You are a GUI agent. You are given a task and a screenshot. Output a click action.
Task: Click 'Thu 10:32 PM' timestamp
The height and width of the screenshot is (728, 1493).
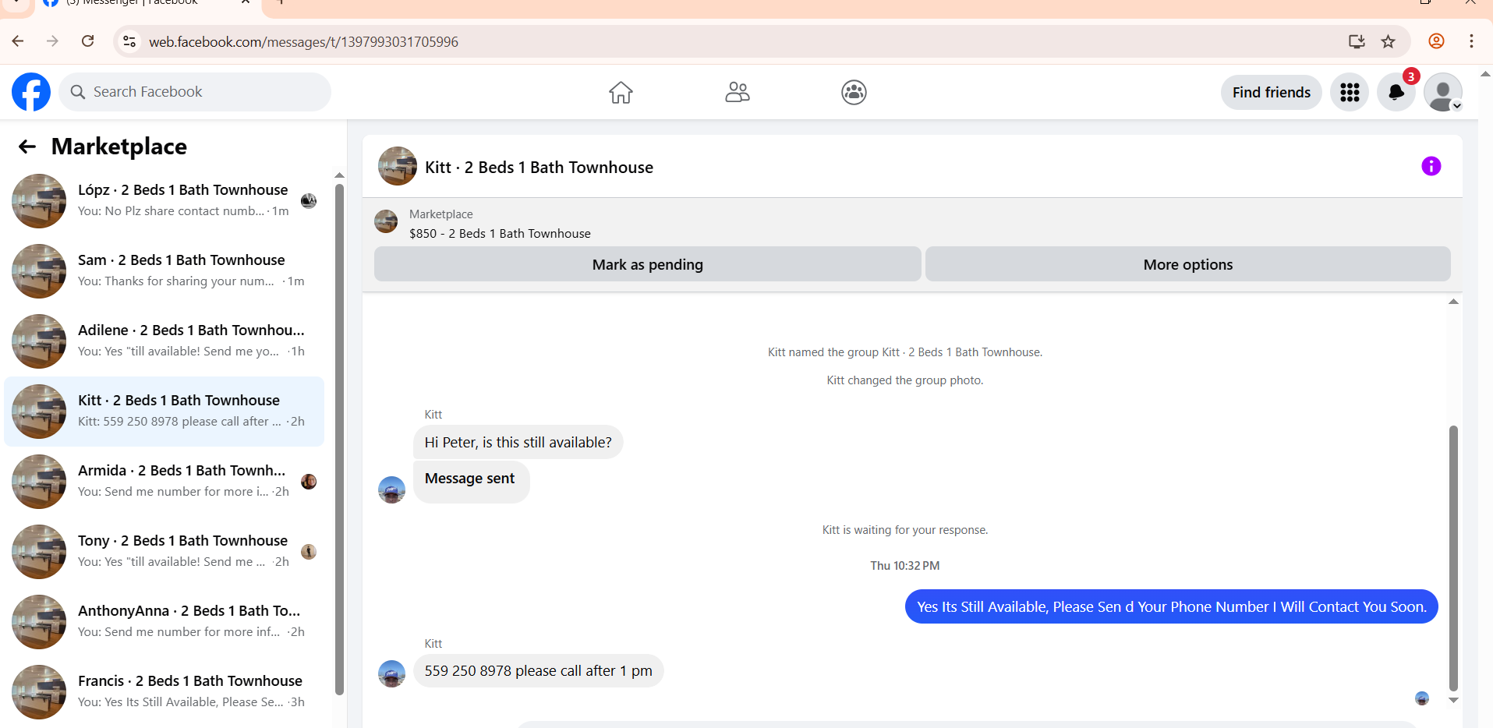tap(904, 566)
